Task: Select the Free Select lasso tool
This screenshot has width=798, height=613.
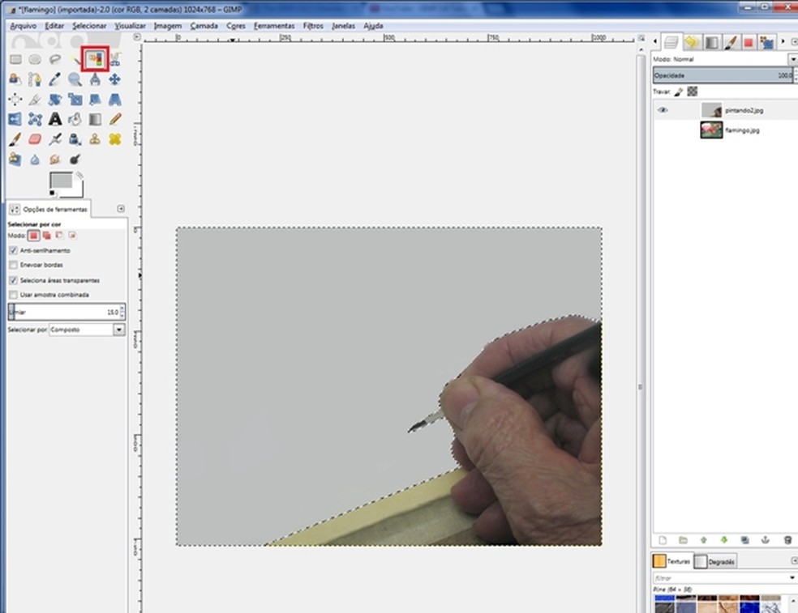Action: (x=55, y=59)
